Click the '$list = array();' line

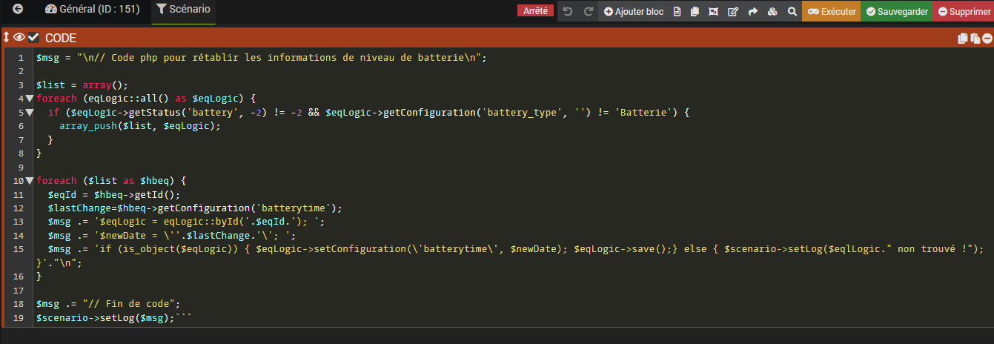(82, 85)
